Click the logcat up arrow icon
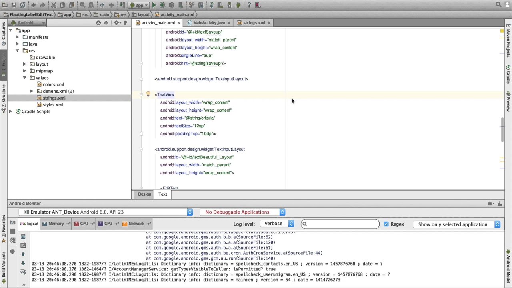This screenshot has width=512, height=288. point(23,254)
